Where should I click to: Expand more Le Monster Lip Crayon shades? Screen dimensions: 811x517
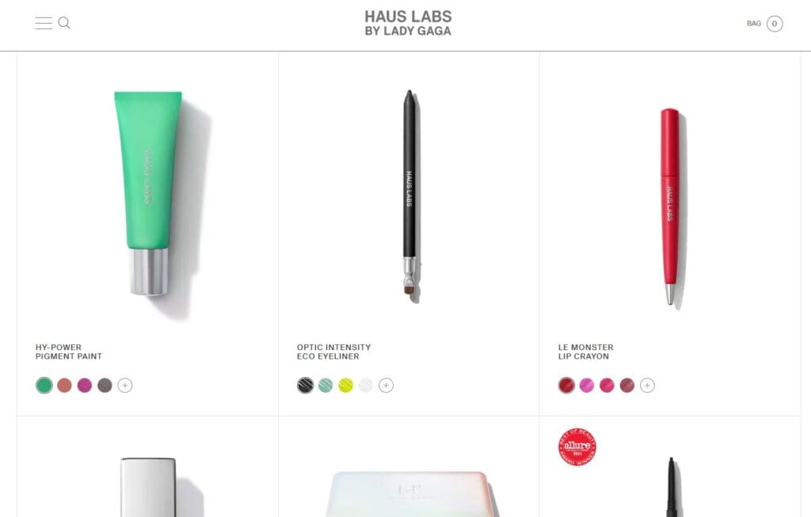[x=647, y=385]
